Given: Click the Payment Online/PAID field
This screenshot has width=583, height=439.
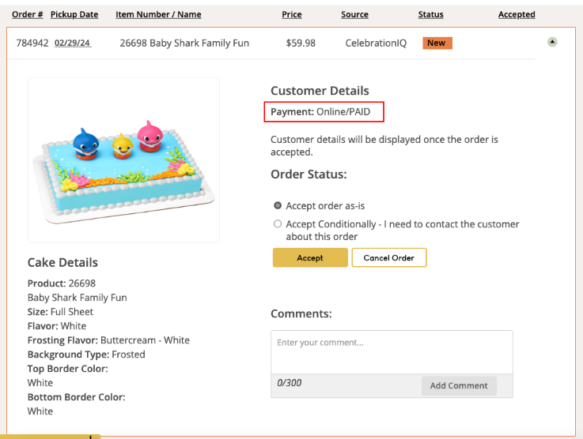Looking at the screenshot, I should 324,112.
